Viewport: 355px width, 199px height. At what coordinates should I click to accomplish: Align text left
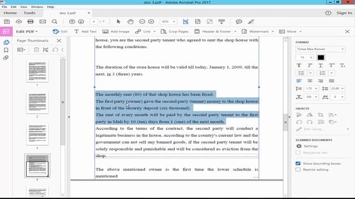pyautogui.click(x=299, y=81)
